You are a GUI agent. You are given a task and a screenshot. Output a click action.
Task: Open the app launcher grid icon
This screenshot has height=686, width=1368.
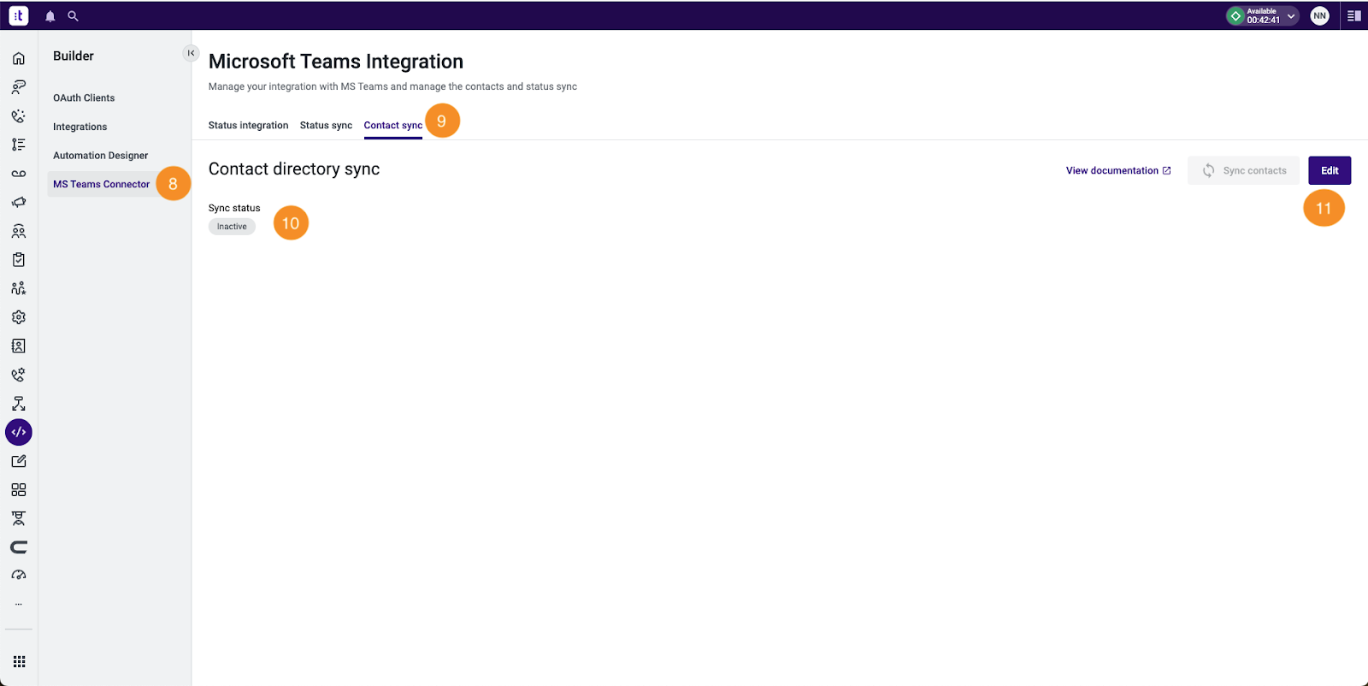pos(19,661)
